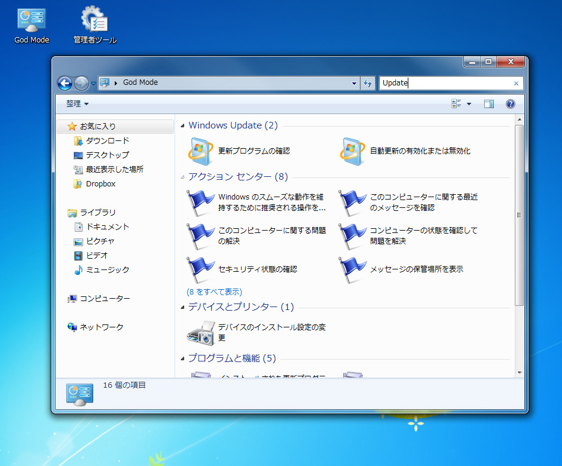Select the プログラムと機能 (5) group header
This screenshot has width=562, height=466.
[x=232, y=358]
